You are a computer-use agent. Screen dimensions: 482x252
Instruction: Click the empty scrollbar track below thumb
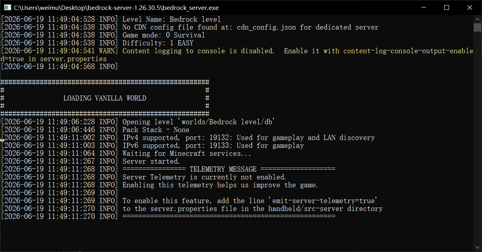pyautogui.click(x=477, y=138)
